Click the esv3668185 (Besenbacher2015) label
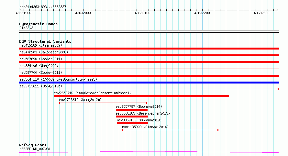 pos(143,113)
